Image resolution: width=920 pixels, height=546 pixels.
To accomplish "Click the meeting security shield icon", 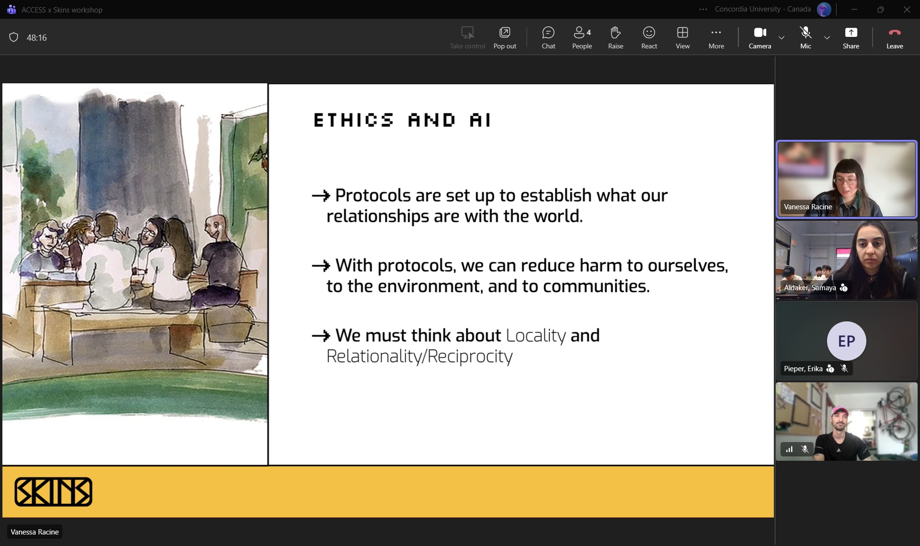I will (14, 37).
